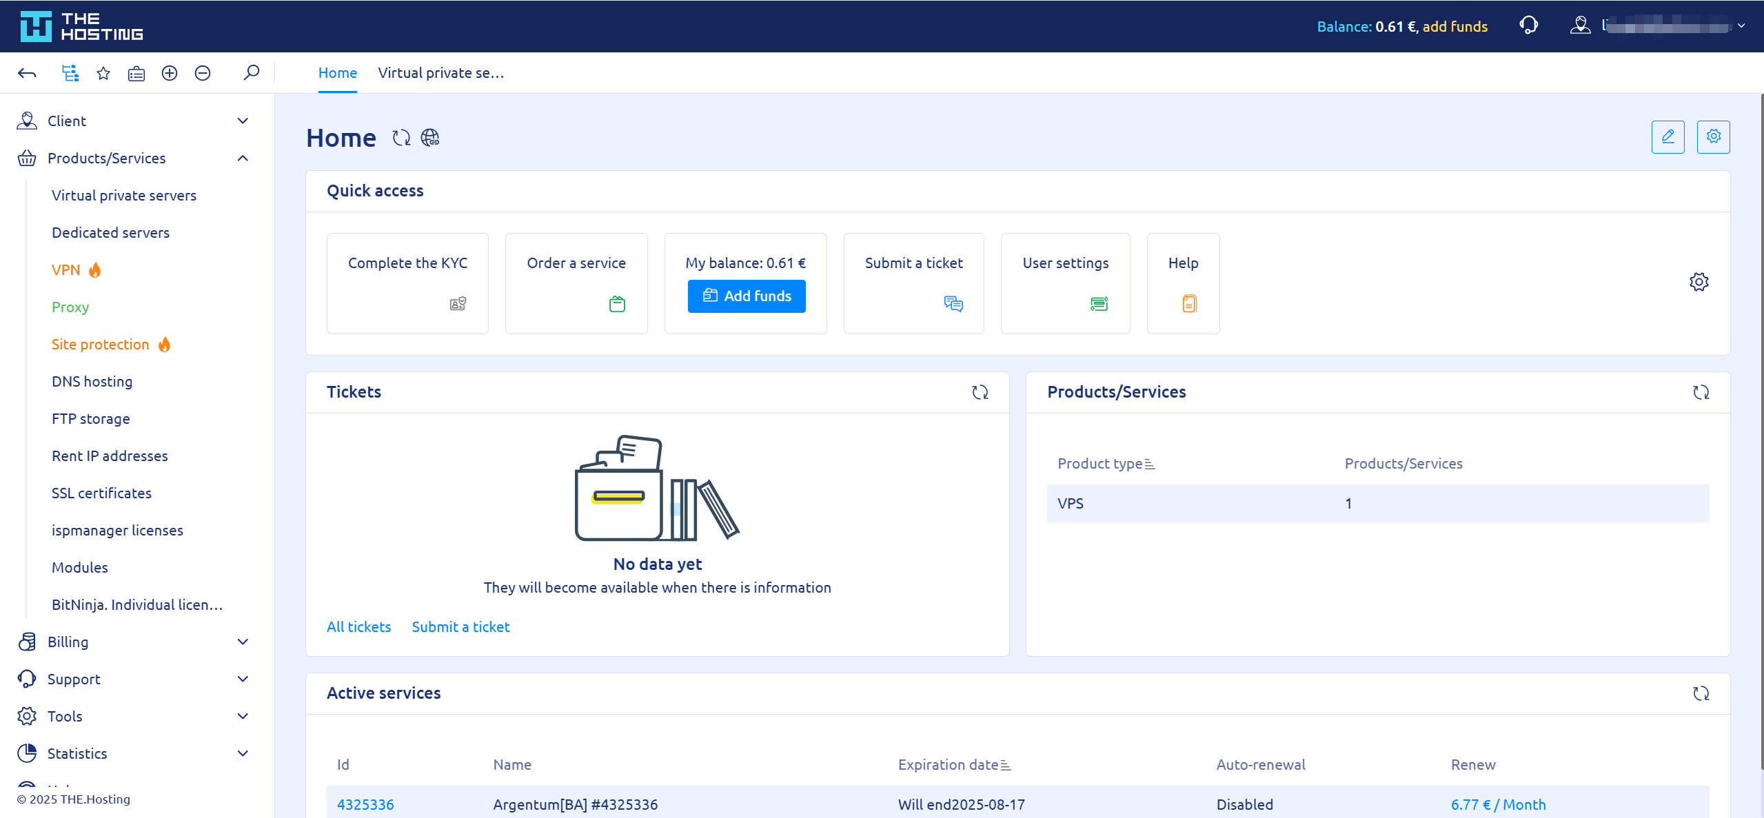The height and width of the screenshot is (818, 1764).
Task: Open dashboard settings gear button
Action: click(1713, 137)
